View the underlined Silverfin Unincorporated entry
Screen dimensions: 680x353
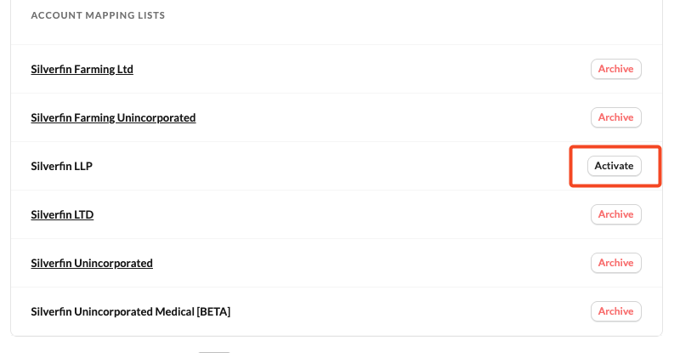click(x=92, y=263)
